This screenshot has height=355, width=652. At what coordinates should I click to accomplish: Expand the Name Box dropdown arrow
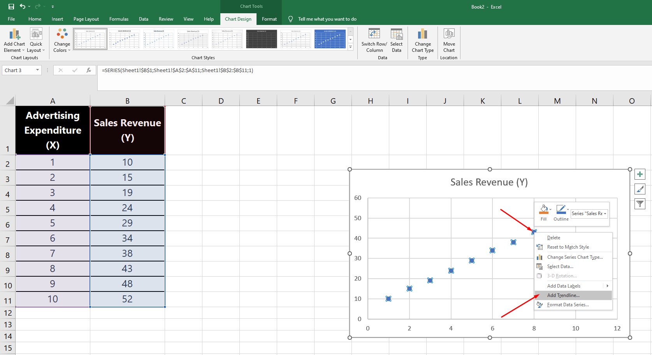37,70
